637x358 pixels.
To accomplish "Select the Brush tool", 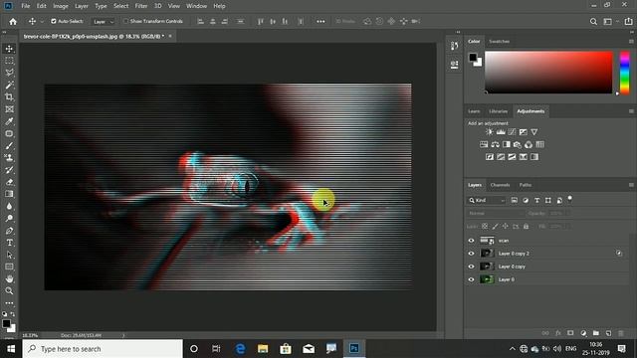I will tap(9, 146).
